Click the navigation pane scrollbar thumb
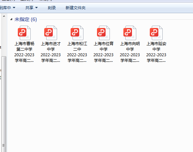Viewport: 193px width, 152px height. [4, 104]
